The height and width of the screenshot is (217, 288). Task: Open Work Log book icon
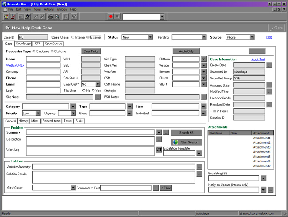159,150
